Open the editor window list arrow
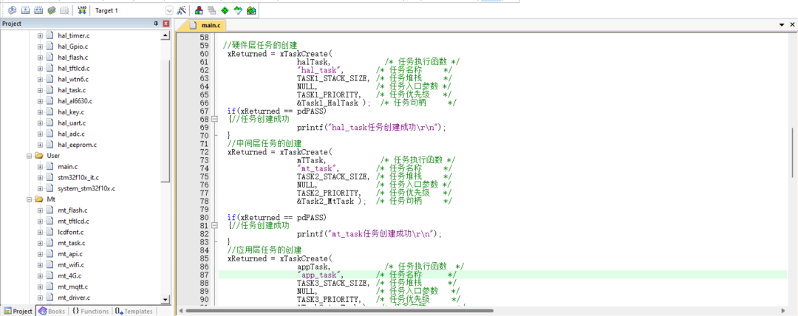The height and width of the screenshot is (316, 798). point(782,25)
